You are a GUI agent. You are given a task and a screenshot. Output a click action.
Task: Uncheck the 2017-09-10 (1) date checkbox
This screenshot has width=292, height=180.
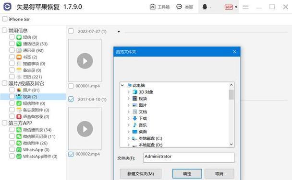pos(71,99)
